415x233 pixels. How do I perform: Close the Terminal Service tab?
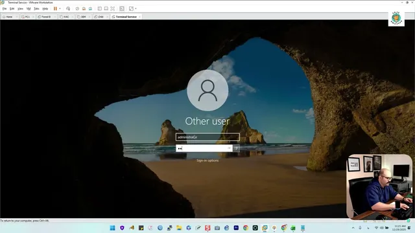click(140, 17)
